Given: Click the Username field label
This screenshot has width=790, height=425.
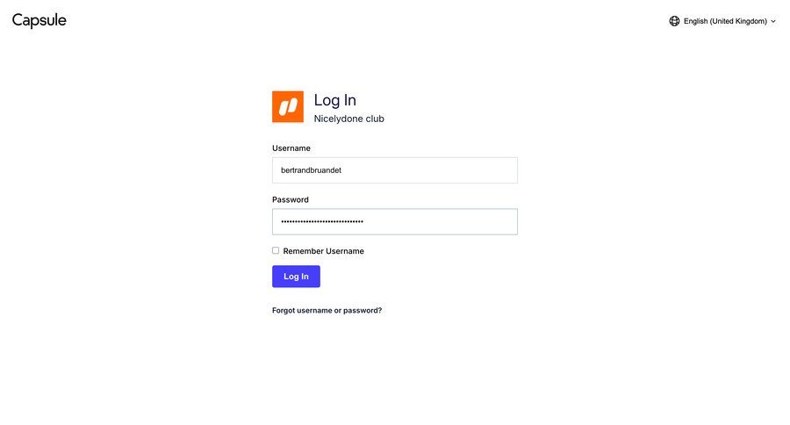Looking at the screenshot, I should coord(291,148).
